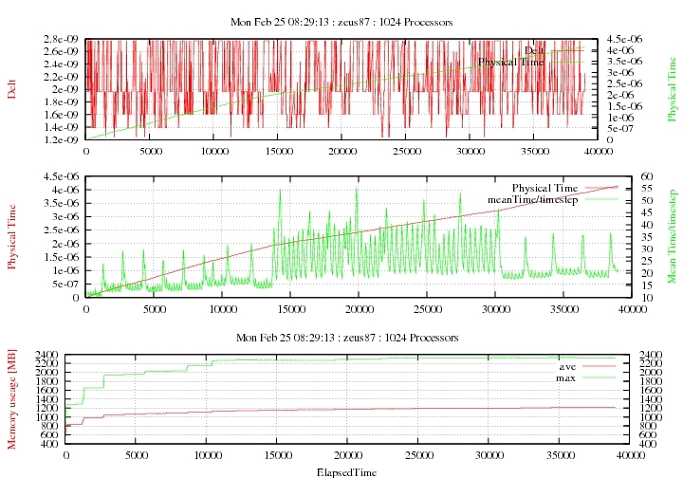Select the 'ave' legend entry in the memory plot
The image size is (683, 478).
click(x=567, y=366)
